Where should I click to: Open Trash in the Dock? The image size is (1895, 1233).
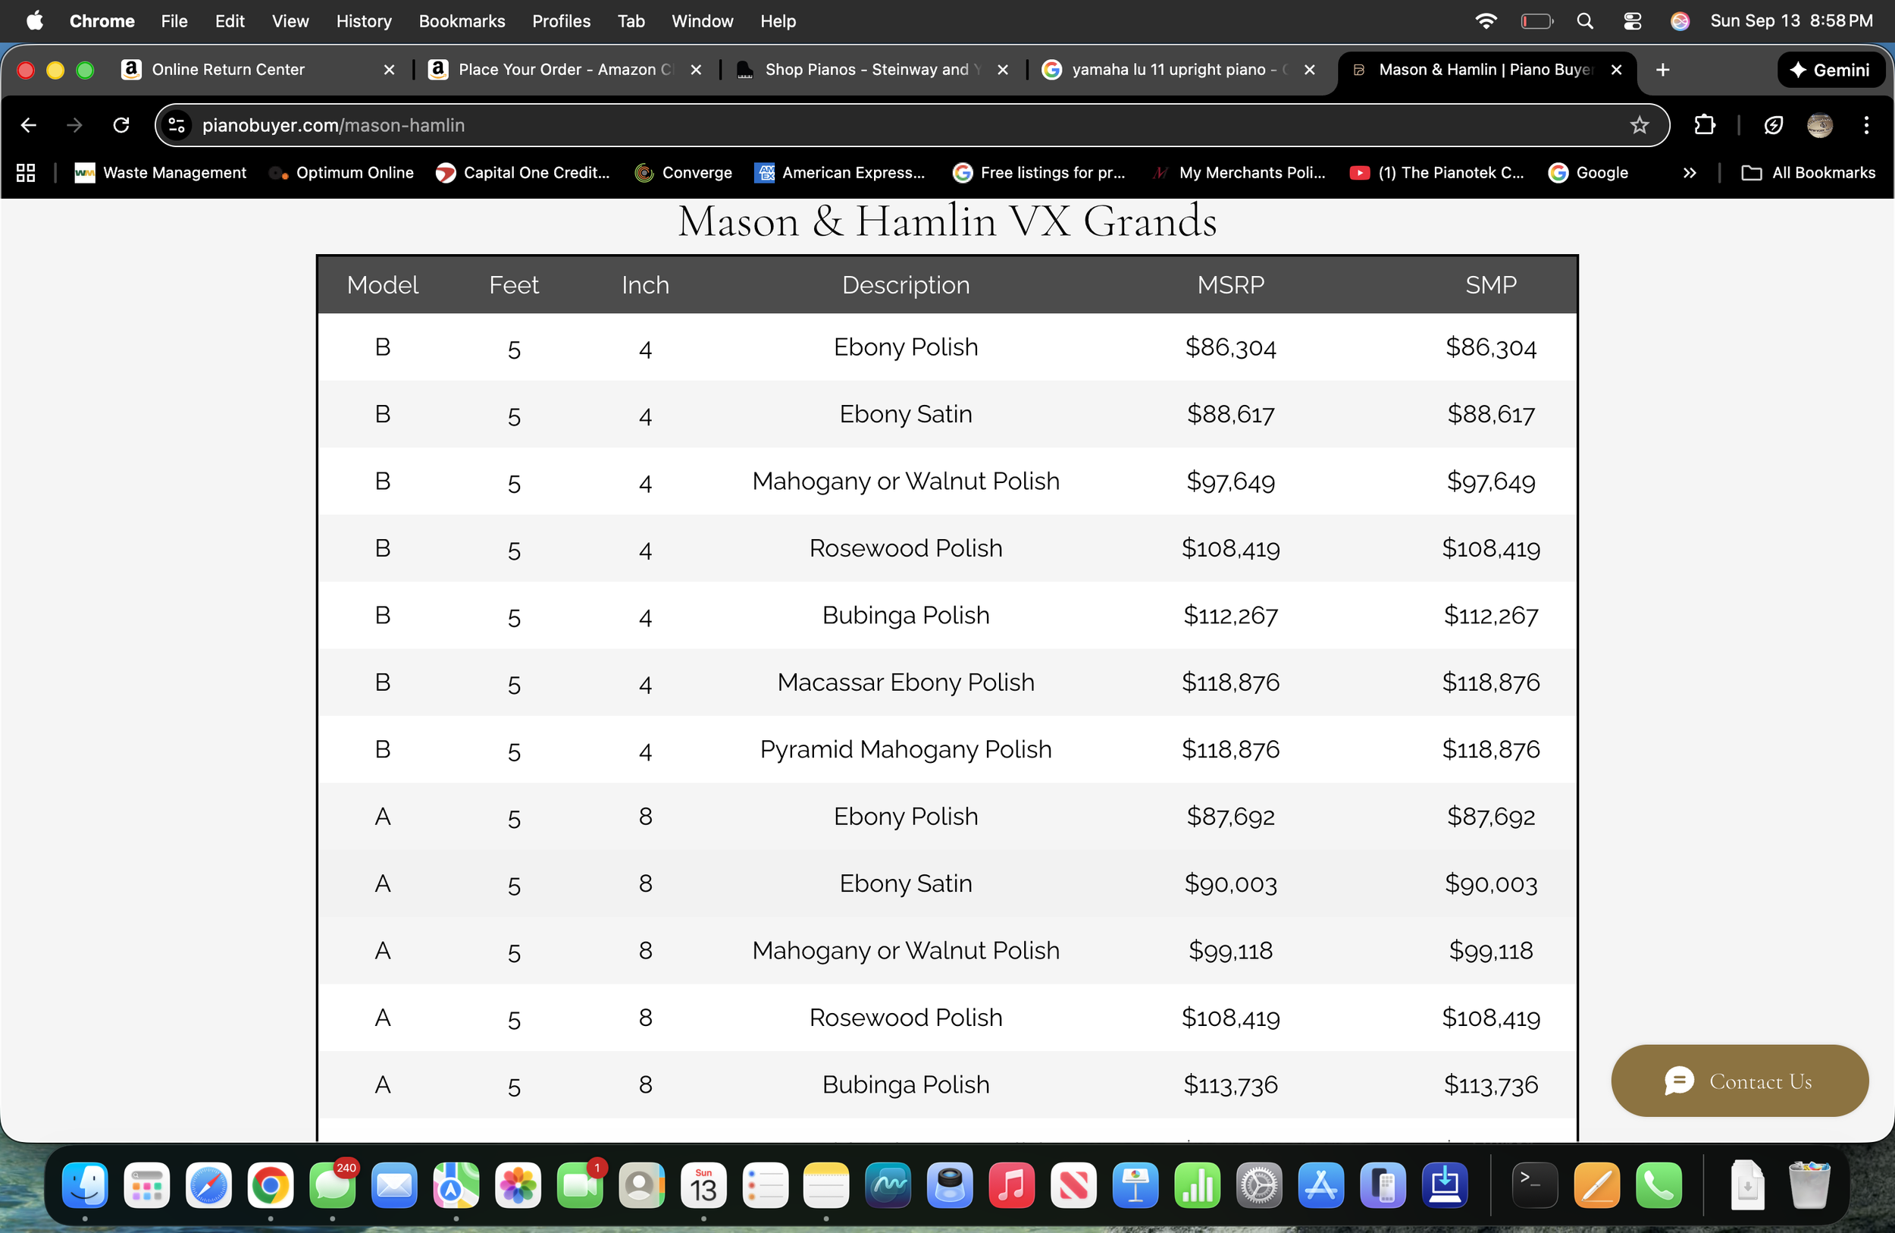(1809, 1185)
